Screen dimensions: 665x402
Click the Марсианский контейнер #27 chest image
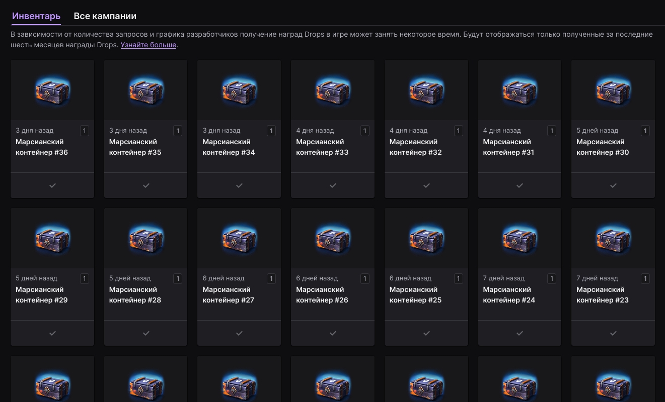(239, 239)
